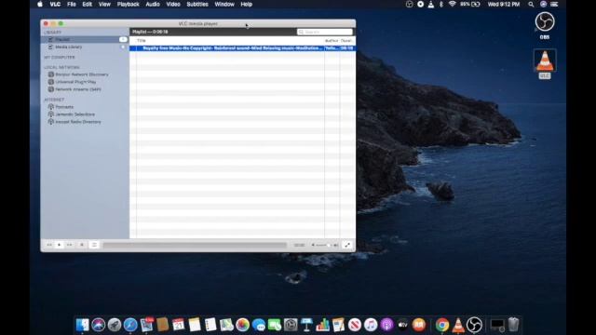Viewport: 596px width, 335px height.
Task: Open Siri from the Dock
Action: pyautogui.click(x=98, y=325)
